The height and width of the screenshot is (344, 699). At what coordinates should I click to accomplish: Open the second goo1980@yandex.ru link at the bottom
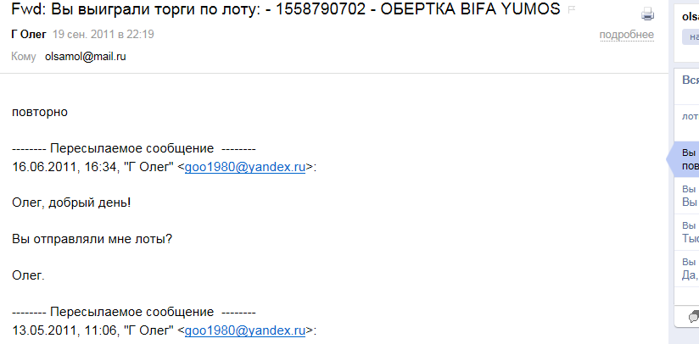point(245,330)
